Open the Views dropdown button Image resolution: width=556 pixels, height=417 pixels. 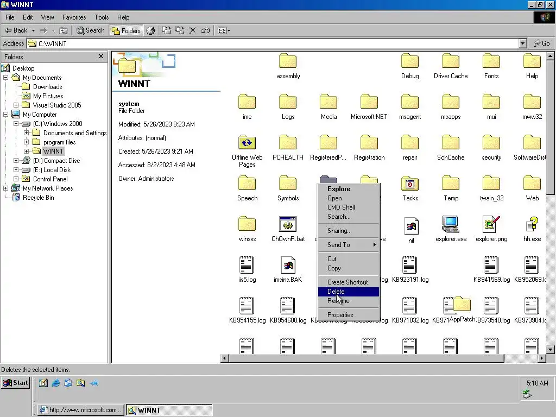click(x=224, y=30)
